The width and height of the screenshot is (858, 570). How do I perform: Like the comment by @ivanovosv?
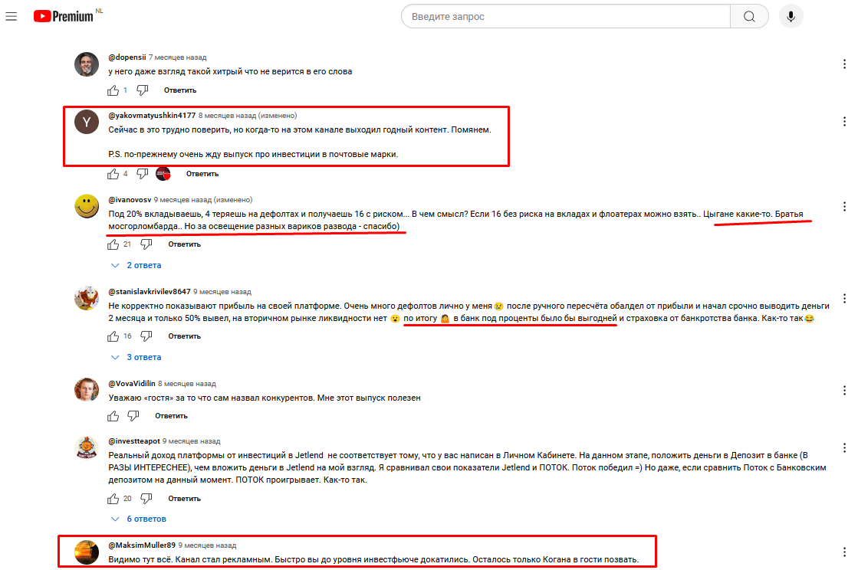(x=113, y=244)
